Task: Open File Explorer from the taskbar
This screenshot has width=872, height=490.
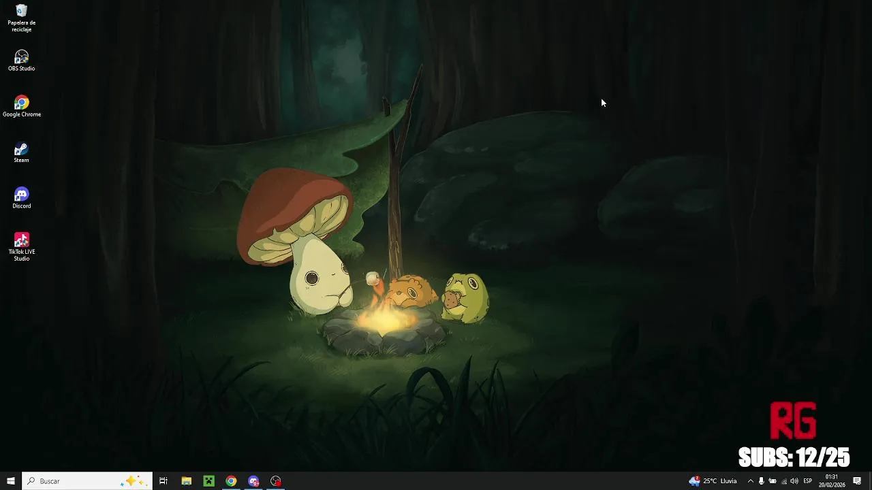Action: coord(186,481)
